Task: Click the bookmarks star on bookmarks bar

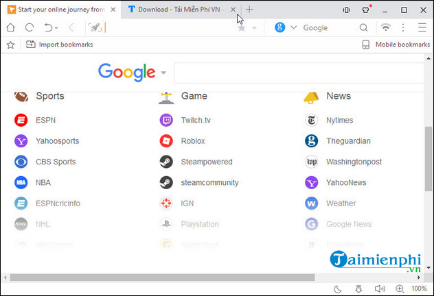Action: [10, 45]
